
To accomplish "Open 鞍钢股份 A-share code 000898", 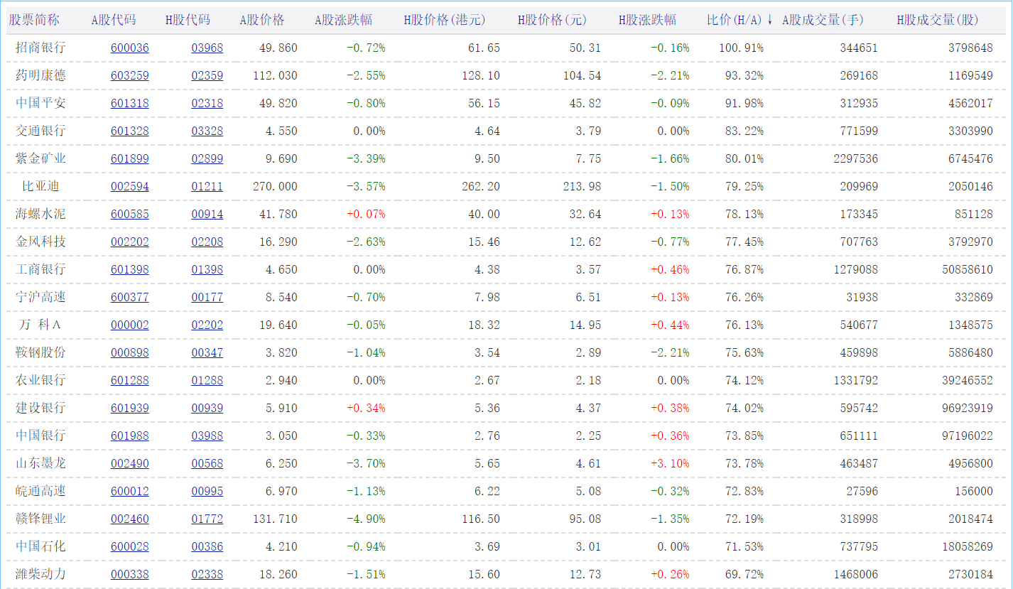I will (130, 352).
